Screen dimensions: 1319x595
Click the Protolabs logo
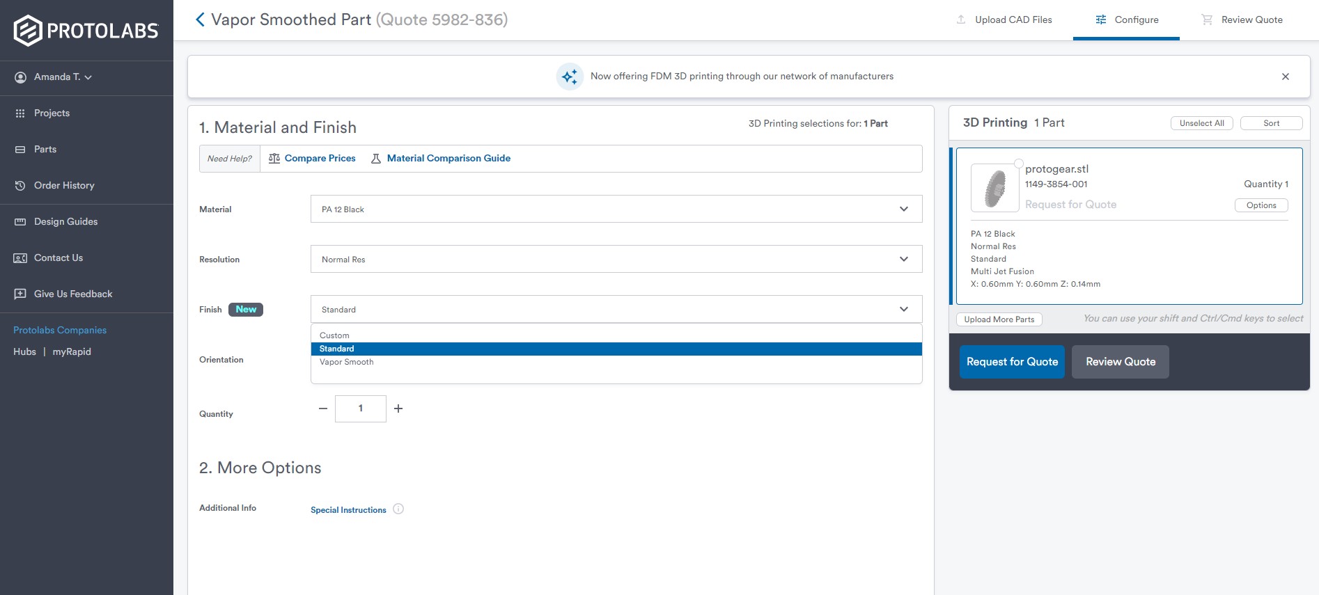[86, 31]
